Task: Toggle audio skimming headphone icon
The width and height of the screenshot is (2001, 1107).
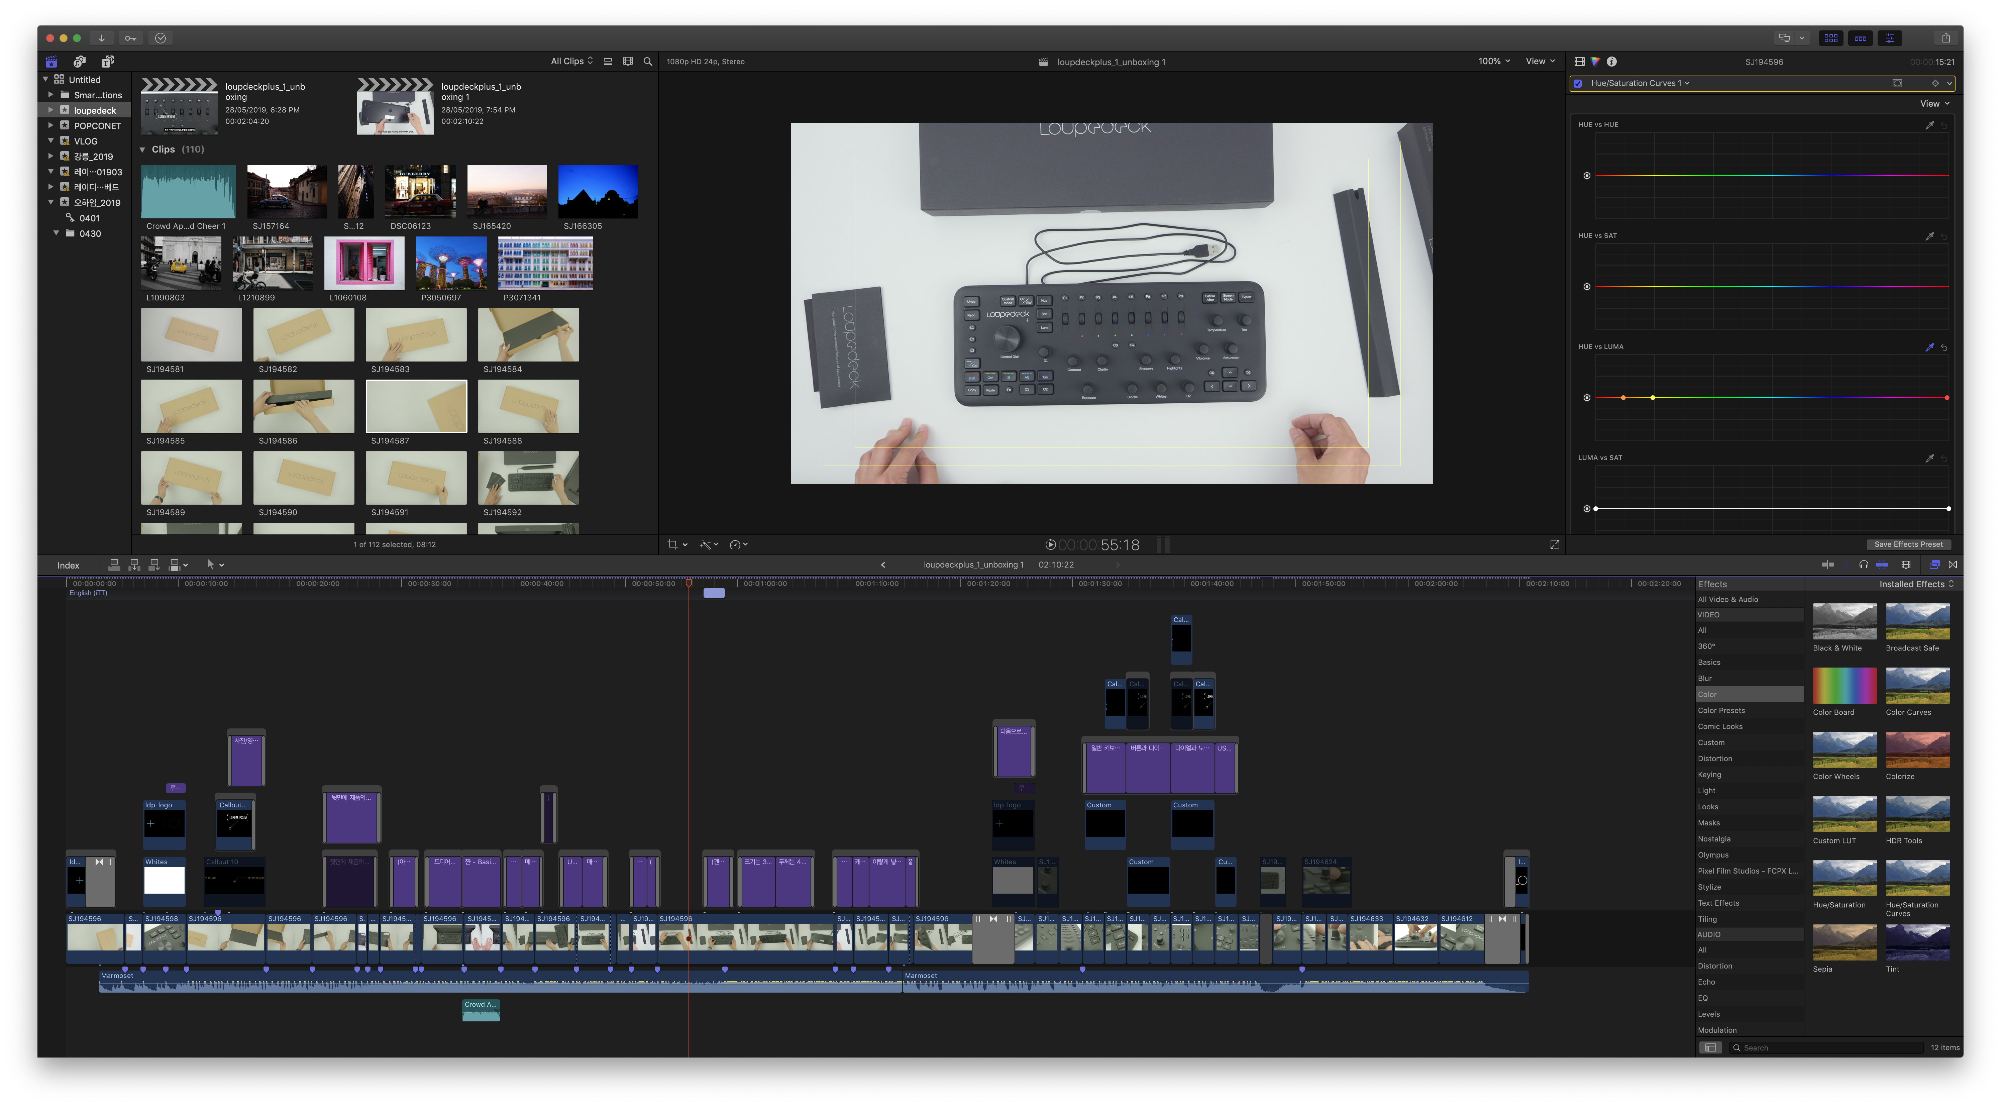Action: (x=1864, y=565)
